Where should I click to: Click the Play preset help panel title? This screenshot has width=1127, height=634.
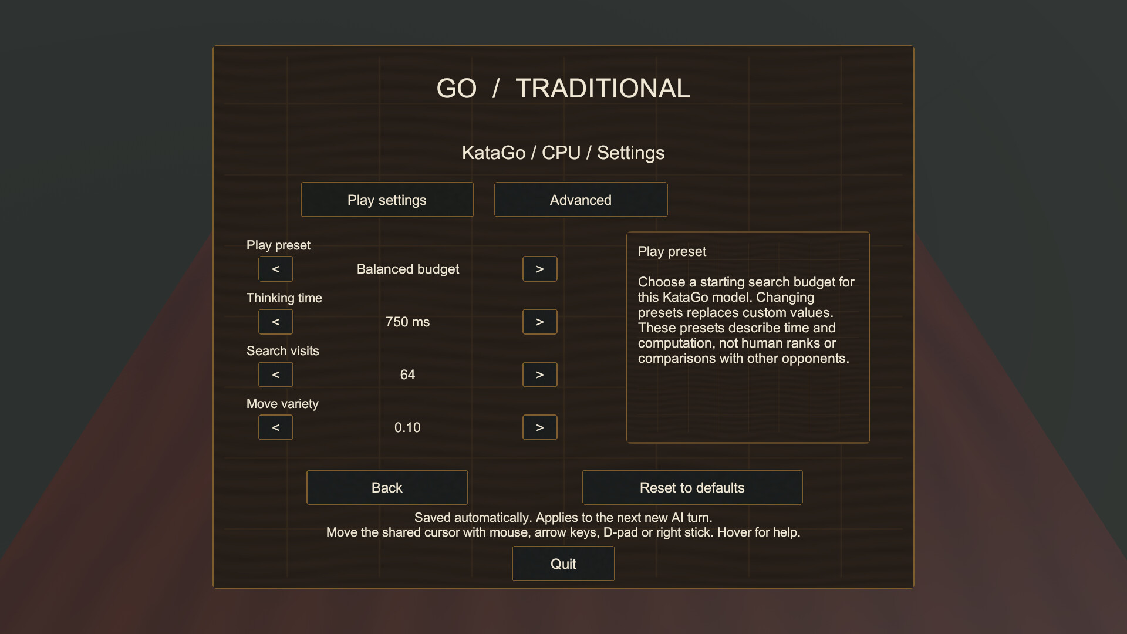click(x=672, y=252)
